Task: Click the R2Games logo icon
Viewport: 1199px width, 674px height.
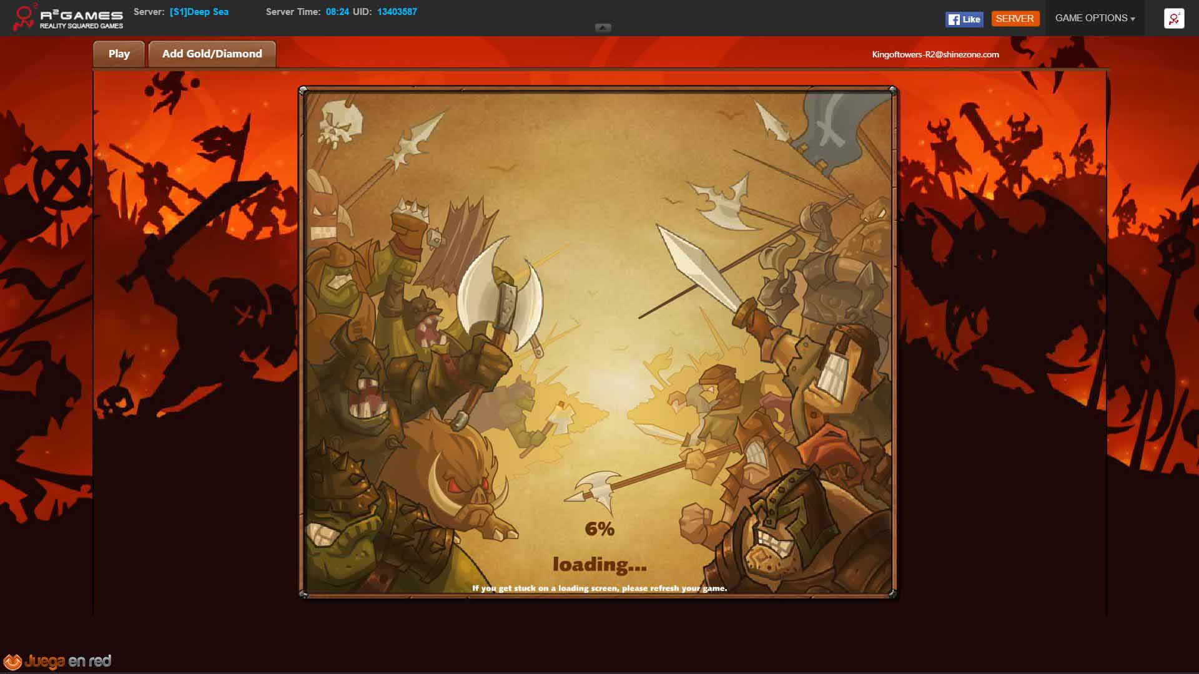Action: [24, 17]
